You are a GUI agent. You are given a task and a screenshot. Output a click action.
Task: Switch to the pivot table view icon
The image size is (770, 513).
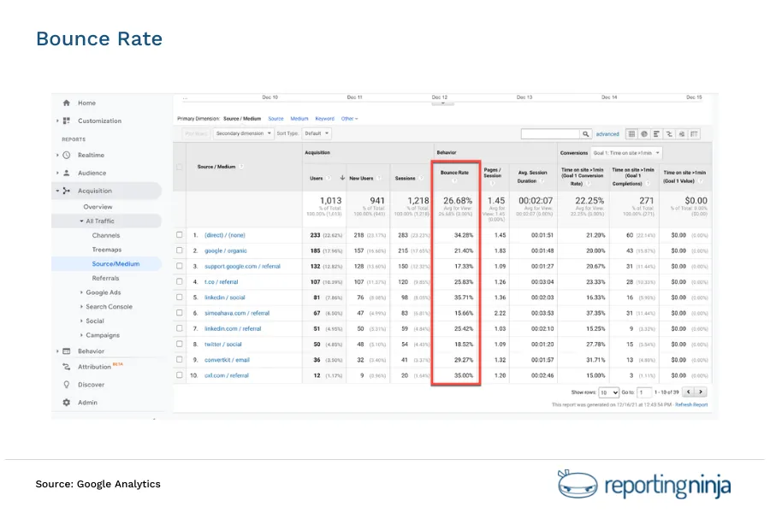pyautogui.click(x=694, y=134)
